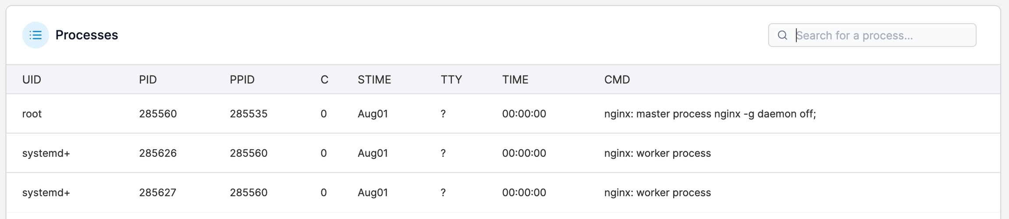Sort by the UID column header
The width and height of the screenshot is (1009, 219).
[32, 79]
